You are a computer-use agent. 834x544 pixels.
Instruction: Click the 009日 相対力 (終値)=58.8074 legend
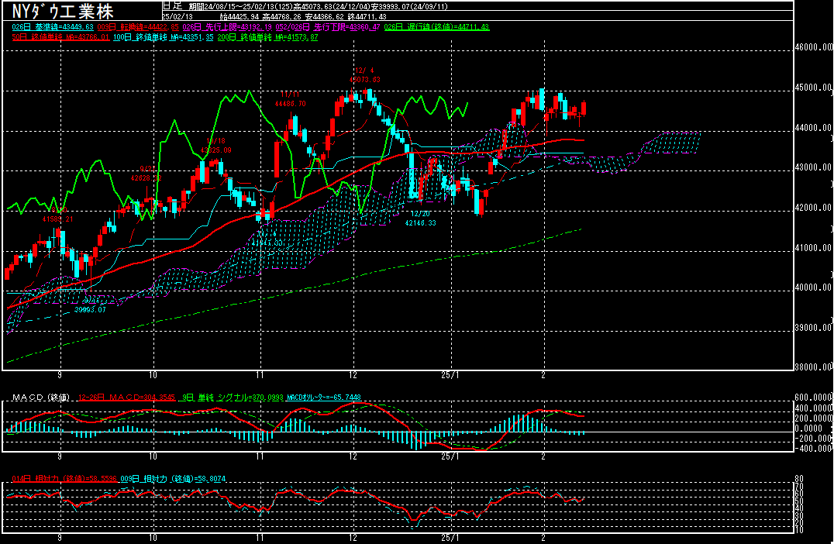point(173,479)
